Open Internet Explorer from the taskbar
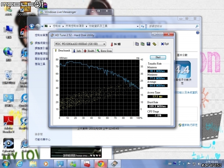The width and height of the screenshot is (224, 168). [x=20, y=164]
